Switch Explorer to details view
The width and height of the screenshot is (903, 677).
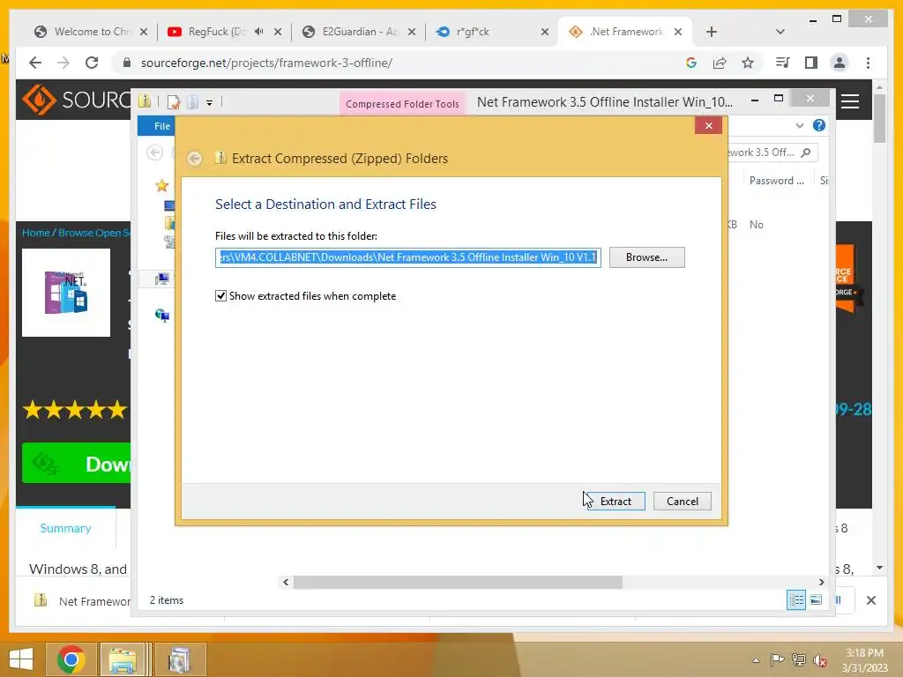(x=796, y=599)
